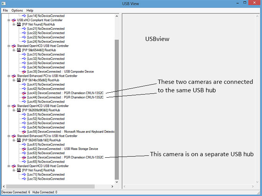Click the horizontal scrollbar right arrow
Screen dimensions: 262x196
tap(112, 186)
